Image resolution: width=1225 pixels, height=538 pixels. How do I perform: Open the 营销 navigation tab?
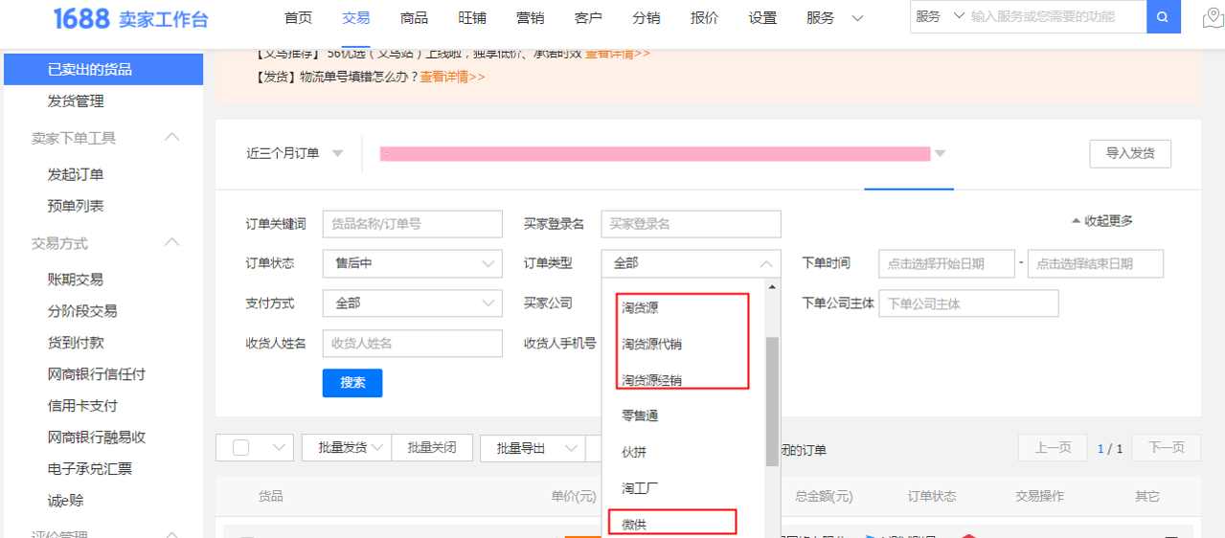click(531, 18)
